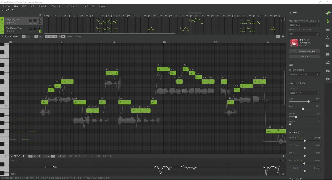Open the 日本語 (デフォルト) language dropdown
This screenshot has height=180, width=332.
[x=304, y=74]
